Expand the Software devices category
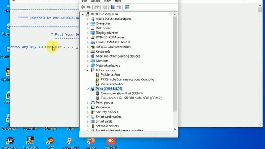265x149 pixels. click(x=87, y=126)
